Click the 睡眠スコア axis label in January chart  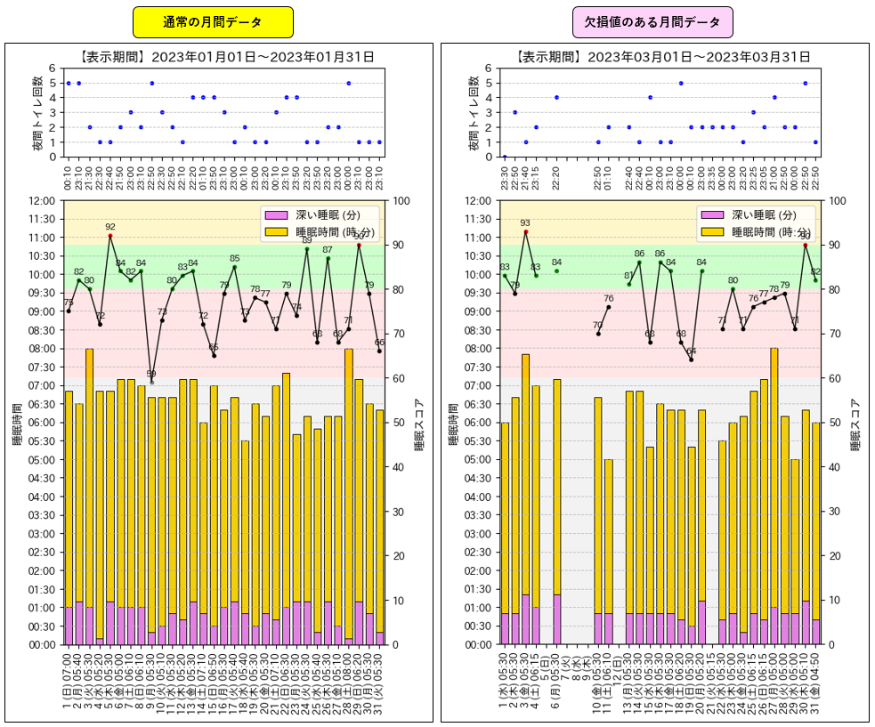pos(419,424)
